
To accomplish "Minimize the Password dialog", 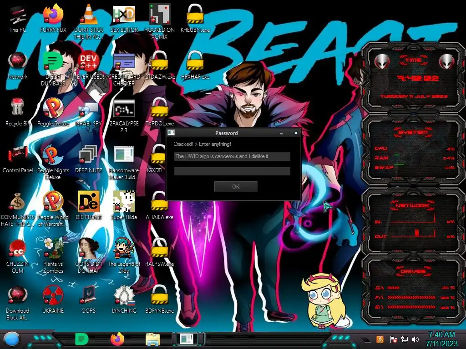I will coord(281,133).
